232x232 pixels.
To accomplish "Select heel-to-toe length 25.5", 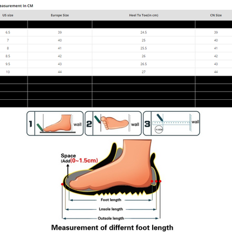I will (x=144, y=48).
